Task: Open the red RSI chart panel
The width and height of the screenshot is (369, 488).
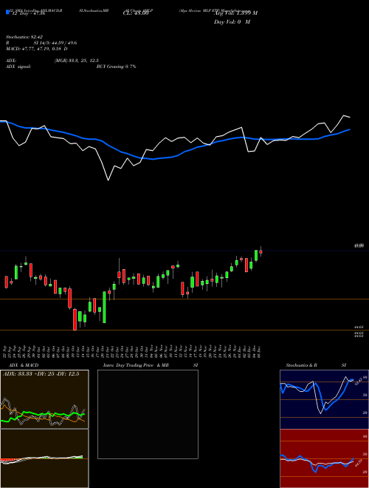Action: (324, 458)
